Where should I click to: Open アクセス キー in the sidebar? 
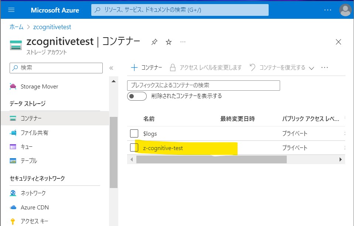click(34, 221)
